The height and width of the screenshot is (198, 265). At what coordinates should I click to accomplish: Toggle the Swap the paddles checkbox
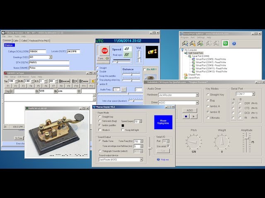tap(97, 76)
